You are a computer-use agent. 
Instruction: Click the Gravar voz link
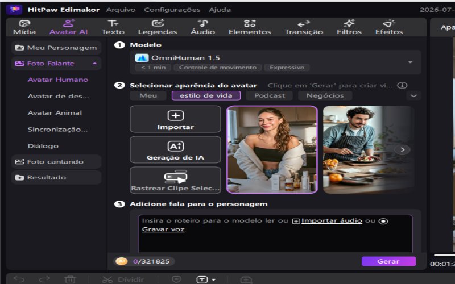163,229
